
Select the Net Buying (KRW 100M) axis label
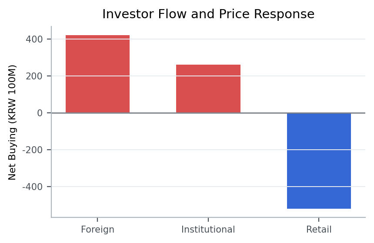click(12, 122)
